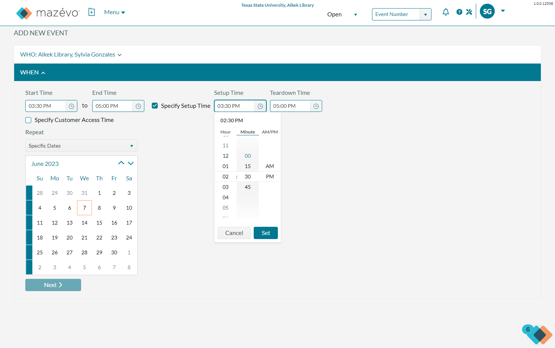Open the End Time clock picker

point(138,106)
